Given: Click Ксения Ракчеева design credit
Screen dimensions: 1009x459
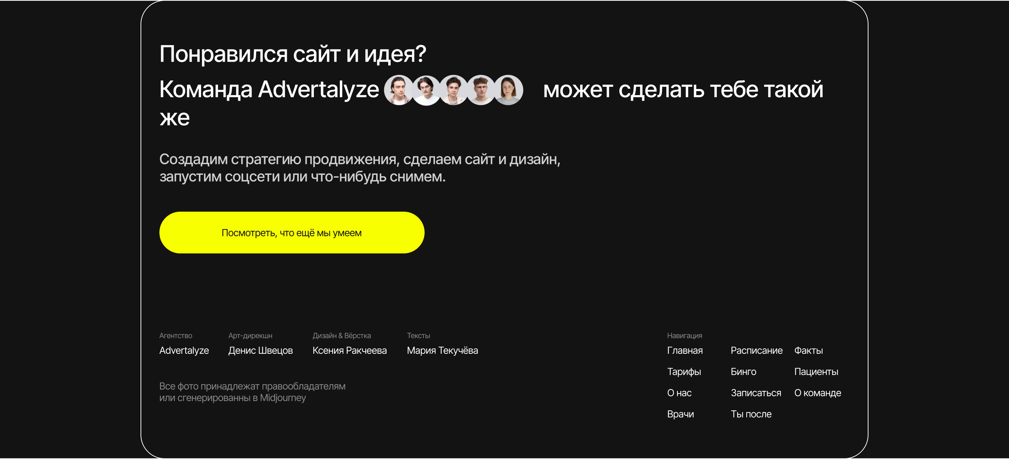Looking at the screenshot, I should point(350,351).
